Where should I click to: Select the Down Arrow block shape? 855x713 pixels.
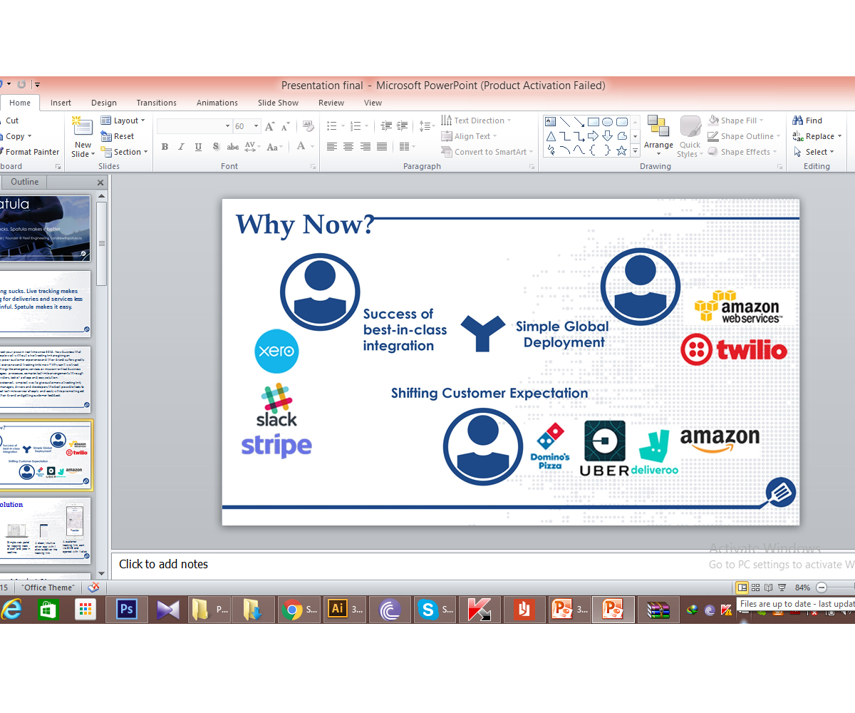(608, 136)
